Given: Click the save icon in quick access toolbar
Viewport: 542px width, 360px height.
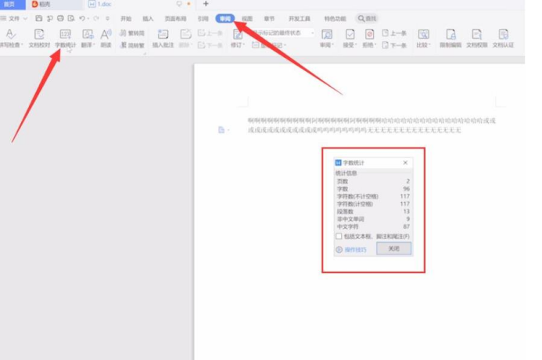Looking at the screenshot, I should [x=39, y=18].
